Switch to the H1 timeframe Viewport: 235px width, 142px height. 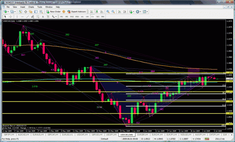coord(82,17)
